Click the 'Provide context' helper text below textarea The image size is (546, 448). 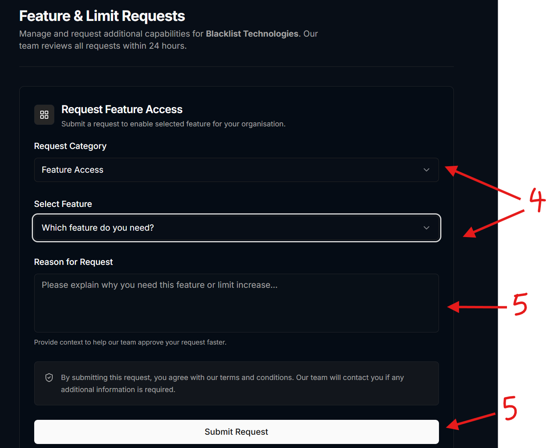[130, 342]
